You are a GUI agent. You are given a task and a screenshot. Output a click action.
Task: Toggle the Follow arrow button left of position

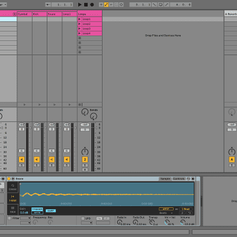[x=48, y=5]
